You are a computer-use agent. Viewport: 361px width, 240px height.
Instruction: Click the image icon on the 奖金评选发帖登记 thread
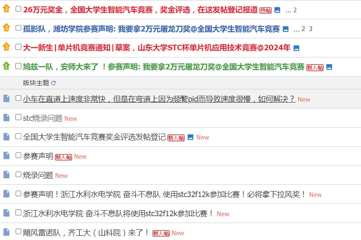191,137
